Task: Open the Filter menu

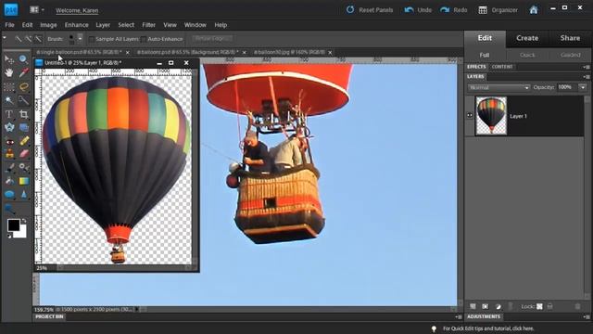Action: (148, 25)
